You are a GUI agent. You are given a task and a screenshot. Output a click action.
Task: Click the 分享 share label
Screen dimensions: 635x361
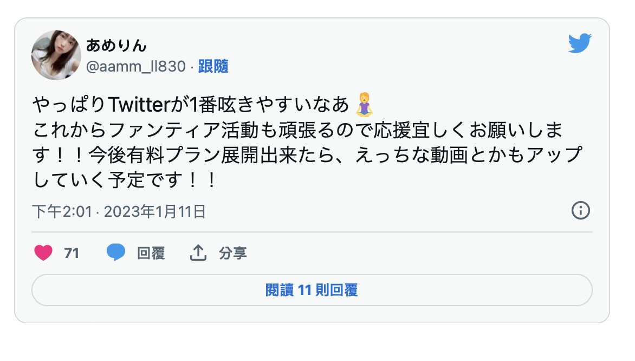(x=233, y=253)
